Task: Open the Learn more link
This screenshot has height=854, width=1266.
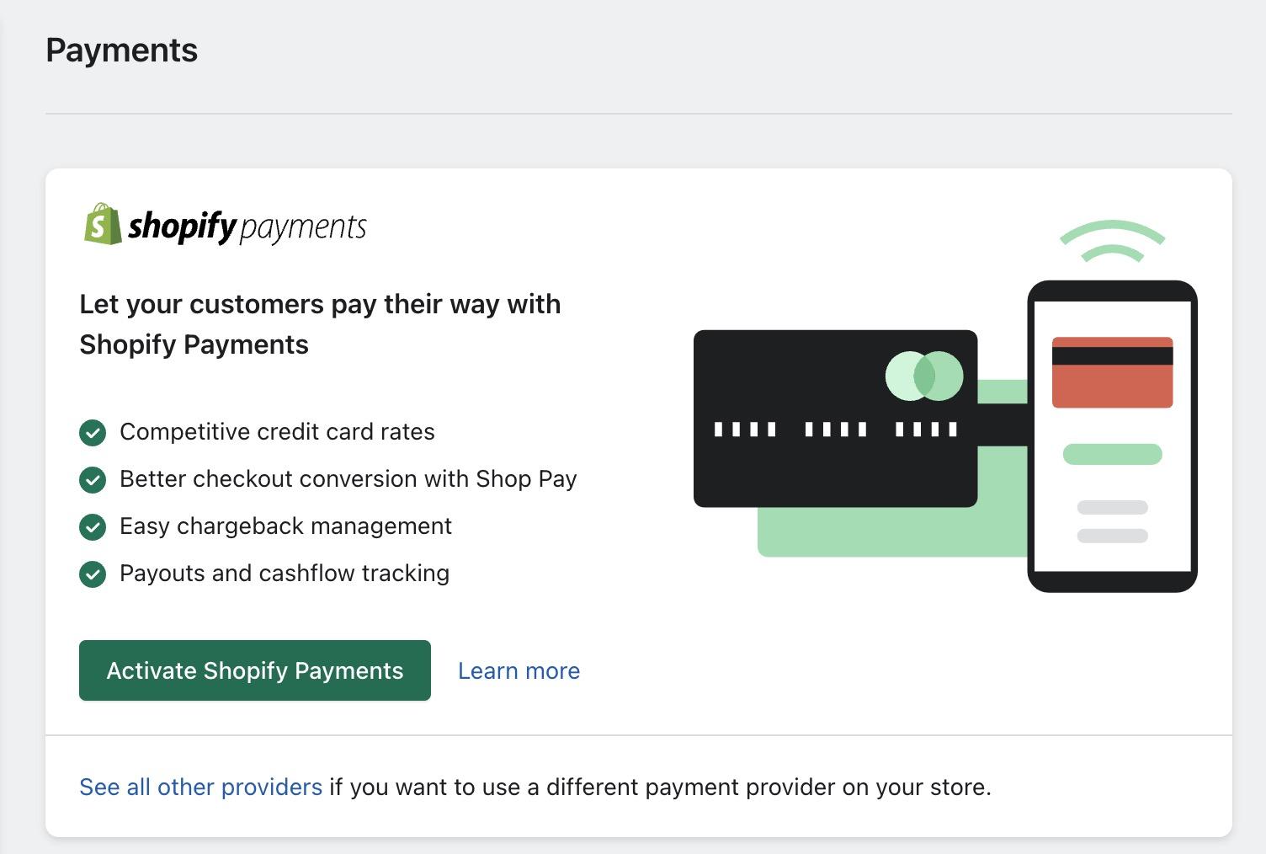Action: pos(518,670)
